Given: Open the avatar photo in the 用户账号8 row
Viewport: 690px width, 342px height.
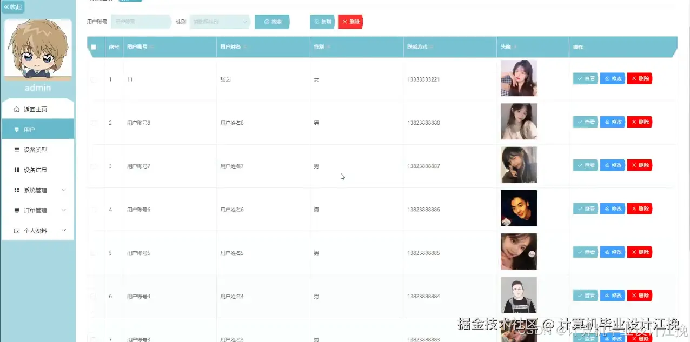Looking at the screenshot, I should 519,122.
